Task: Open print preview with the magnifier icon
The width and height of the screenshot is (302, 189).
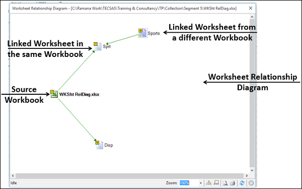Action: coord(225,182)
